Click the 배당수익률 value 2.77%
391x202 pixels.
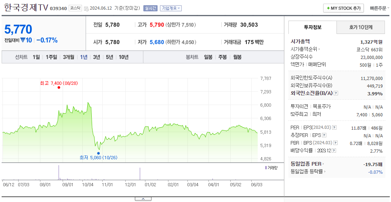(376, 151)
